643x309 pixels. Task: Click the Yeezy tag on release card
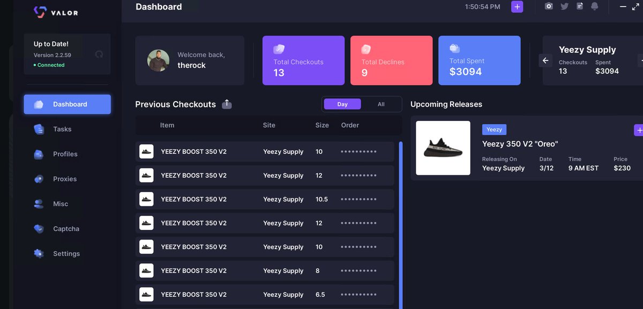pos(494,129)
